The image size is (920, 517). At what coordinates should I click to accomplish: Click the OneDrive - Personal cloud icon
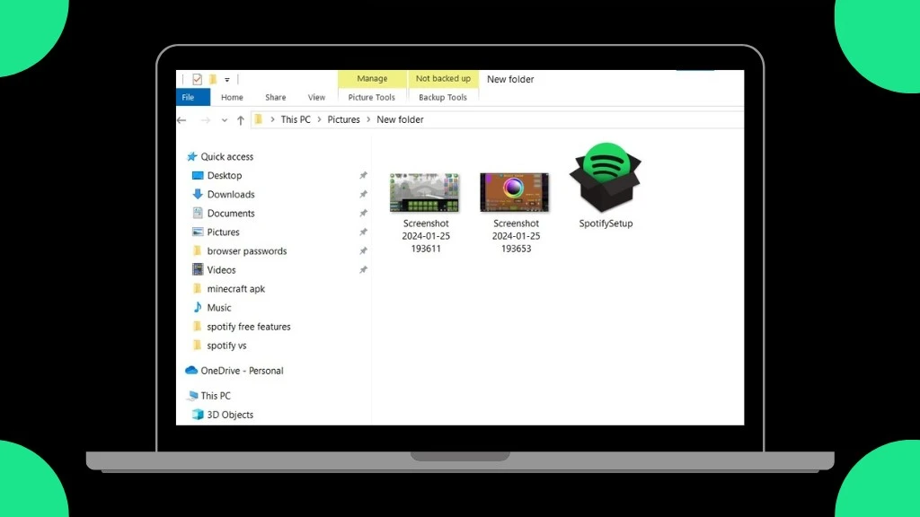pos(191,370)
